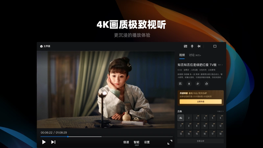
Task: Select episode 4
Action: [204, 118]
